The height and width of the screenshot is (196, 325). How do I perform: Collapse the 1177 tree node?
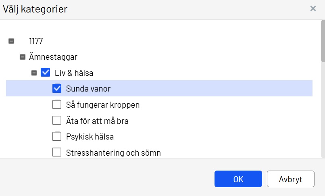[x=11, y=41]
